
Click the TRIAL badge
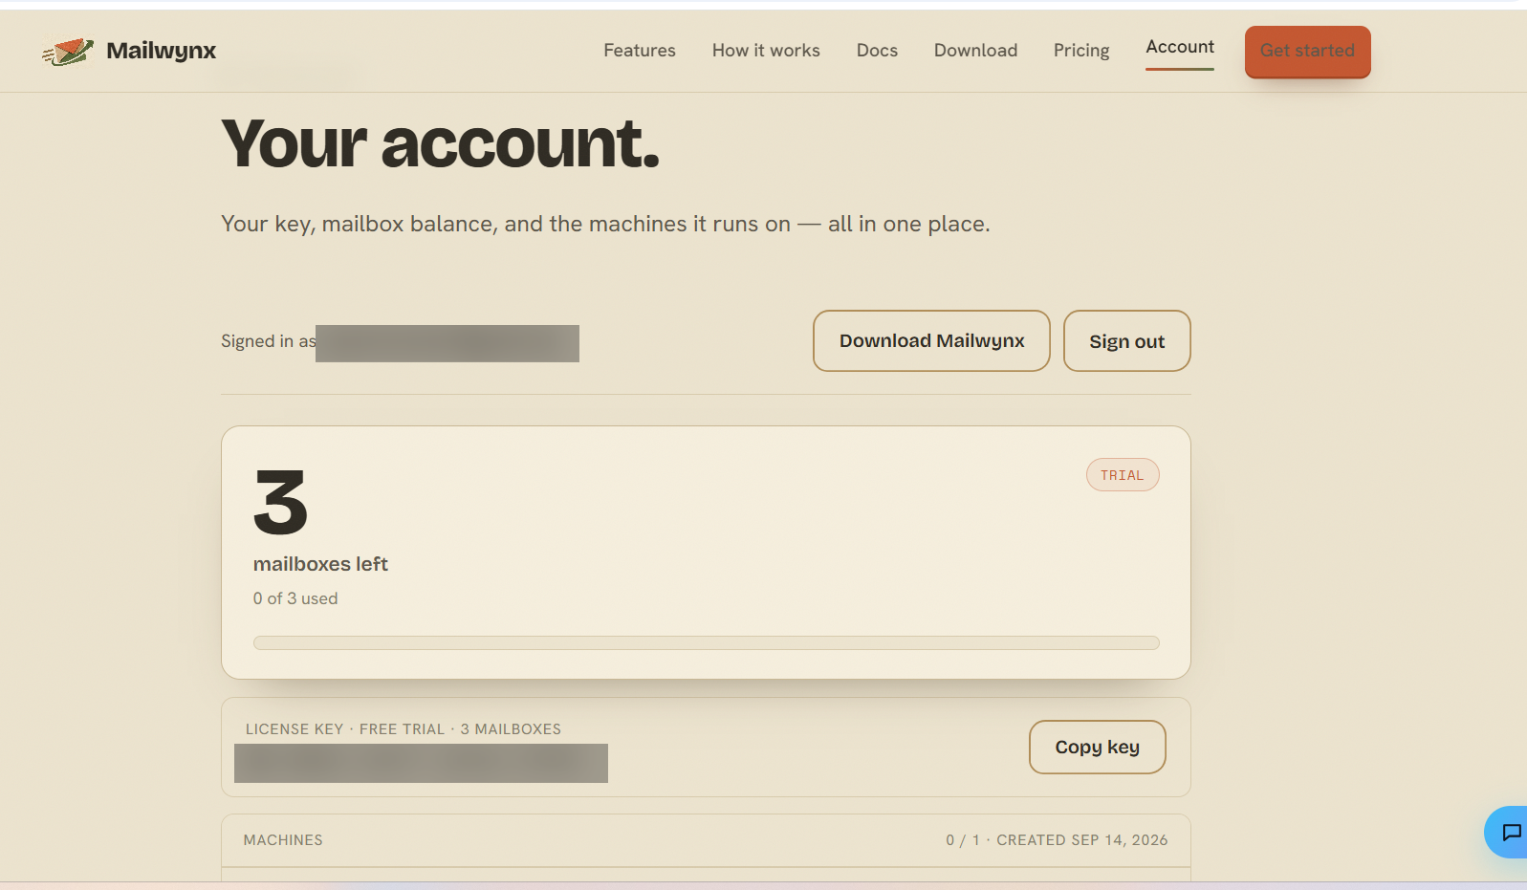coord(1123,475)
